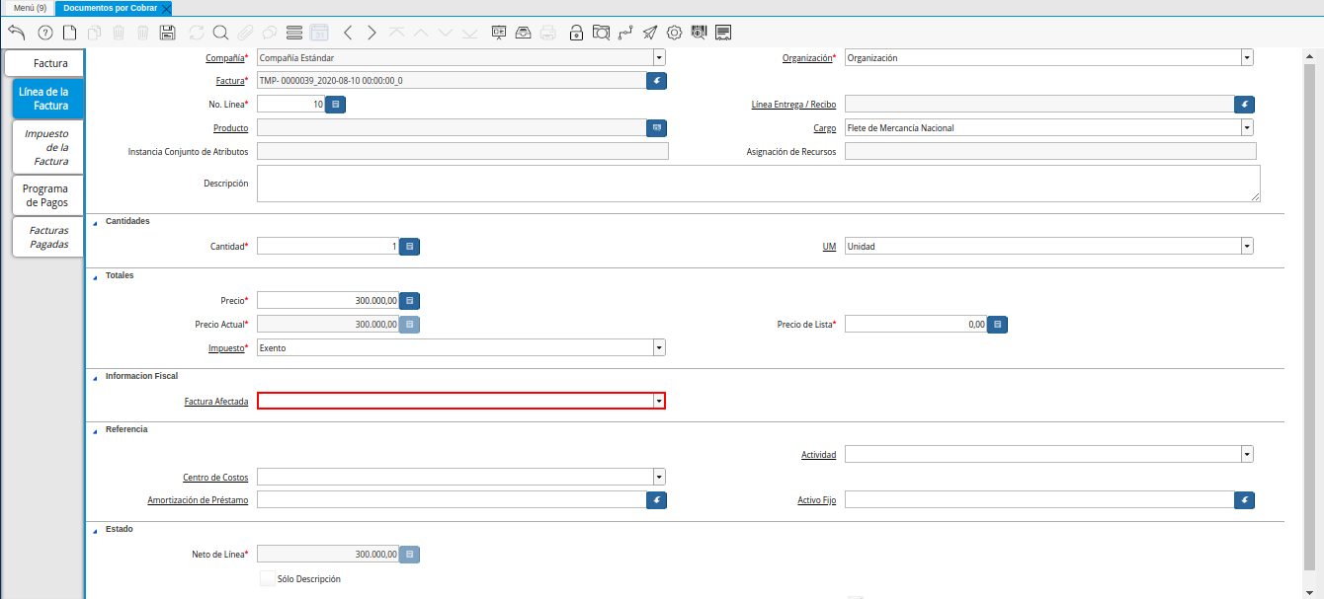This screenshot has height=599, width=1324.
Task: Toggle the Sólo Descripción checkbox
Action: tap(267, 578)
